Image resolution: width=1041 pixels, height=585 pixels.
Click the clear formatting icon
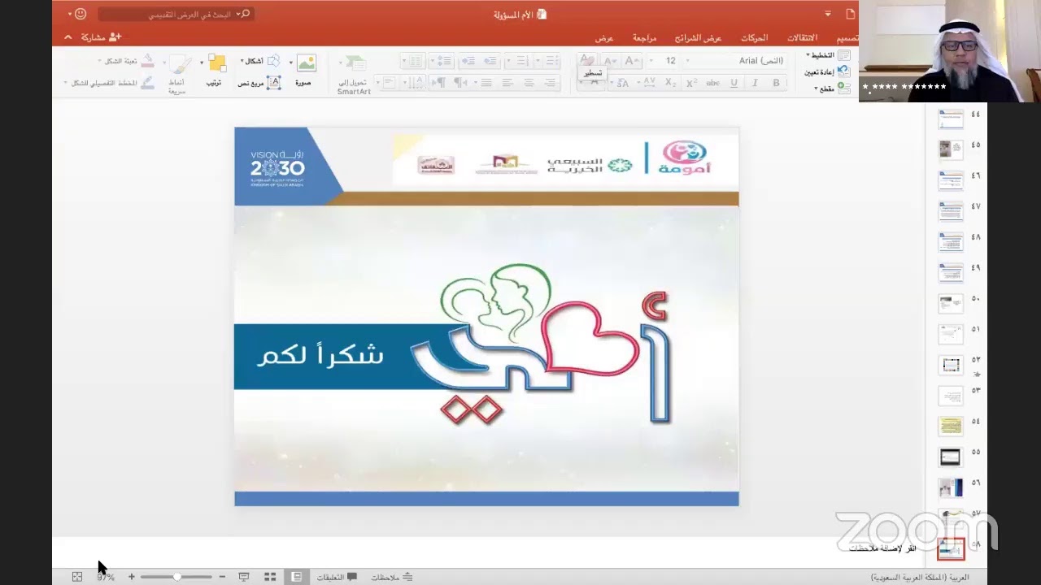point(588,61)
